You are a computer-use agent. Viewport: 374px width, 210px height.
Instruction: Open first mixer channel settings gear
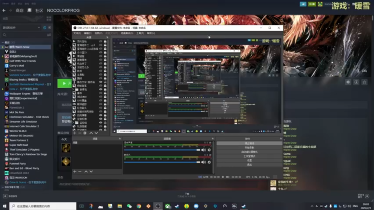pyautogui.click(x=209, y=150)
